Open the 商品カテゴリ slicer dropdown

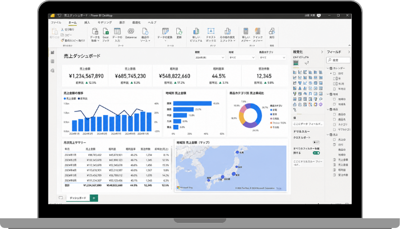273,58
